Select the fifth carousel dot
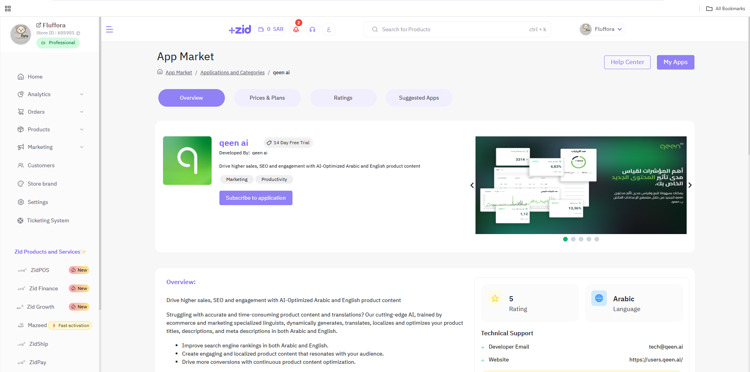 [x=597, y=239]
